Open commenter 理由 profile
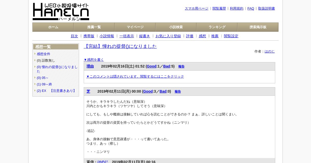Image resolution: width=311 pixels, height=163 pixels. coord(90,66)
